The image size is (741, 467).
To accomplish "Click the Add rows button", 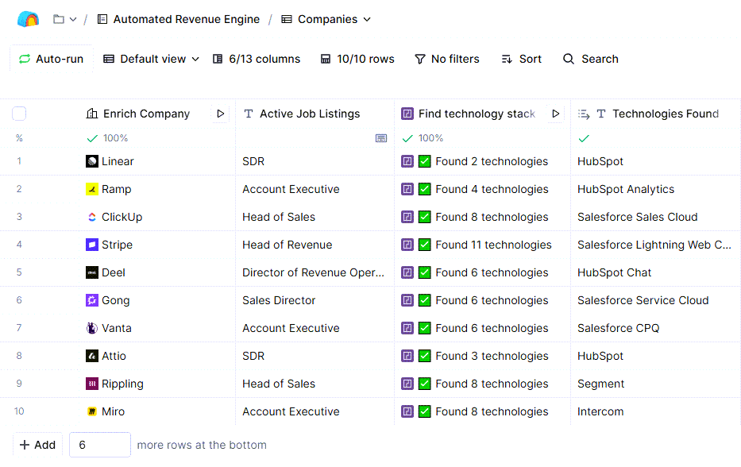I will 37,445.
